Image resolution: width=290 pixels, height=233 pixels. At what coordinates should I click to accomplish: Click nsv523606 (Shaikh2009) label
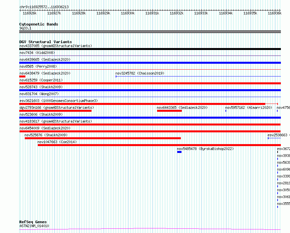click(x=41, y=114)
